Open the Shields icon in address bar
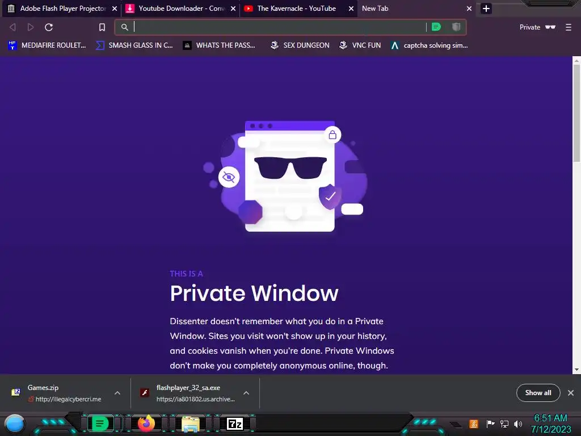This screenshot has height=436, width=581. (x=456, y=27)
